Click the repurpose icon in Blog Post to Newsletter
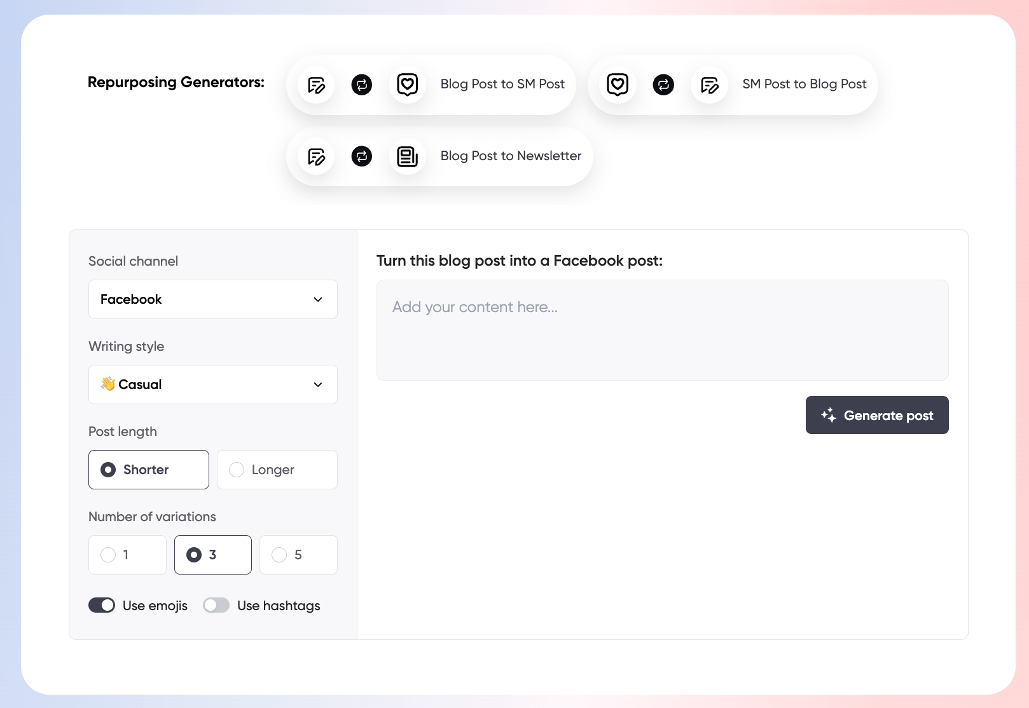 (361, 156)
